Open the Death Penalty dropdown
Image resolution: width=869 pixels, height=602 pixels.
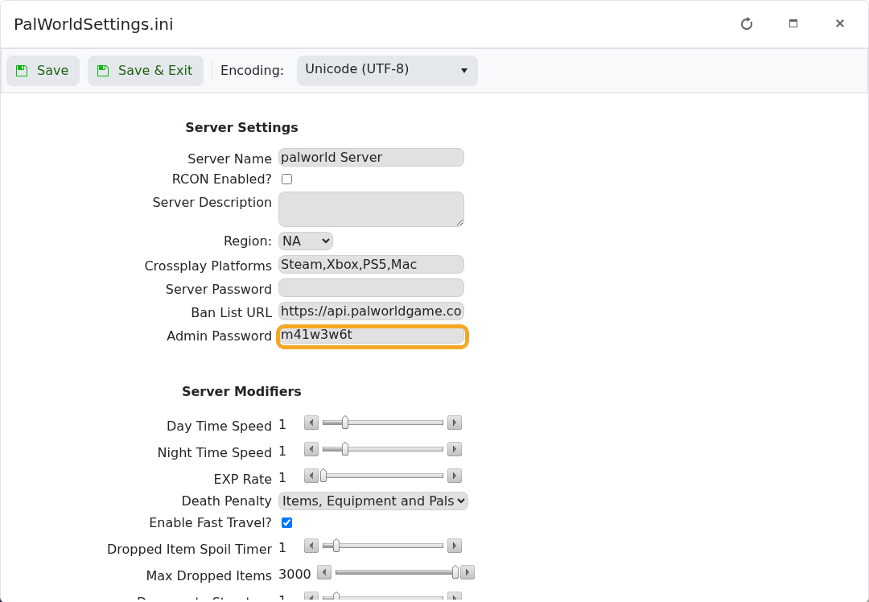[x=373, y=501]
